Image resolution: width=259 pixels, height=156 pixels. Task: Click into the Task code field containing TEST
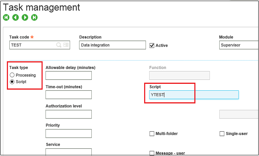pyautogui.click(x=33, y=45)
